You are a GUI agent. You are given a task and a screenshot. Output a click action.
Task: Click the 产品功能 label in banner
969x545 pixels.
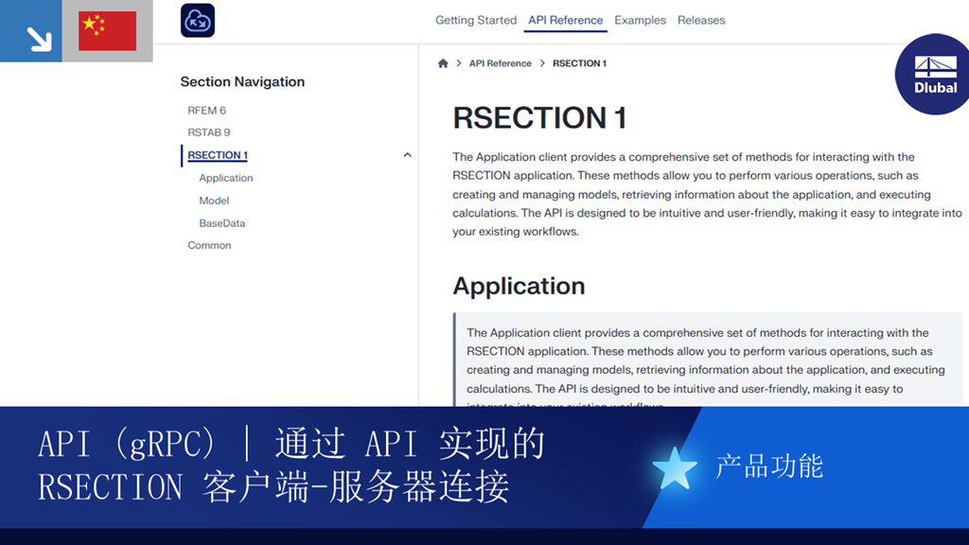[769, 466]
